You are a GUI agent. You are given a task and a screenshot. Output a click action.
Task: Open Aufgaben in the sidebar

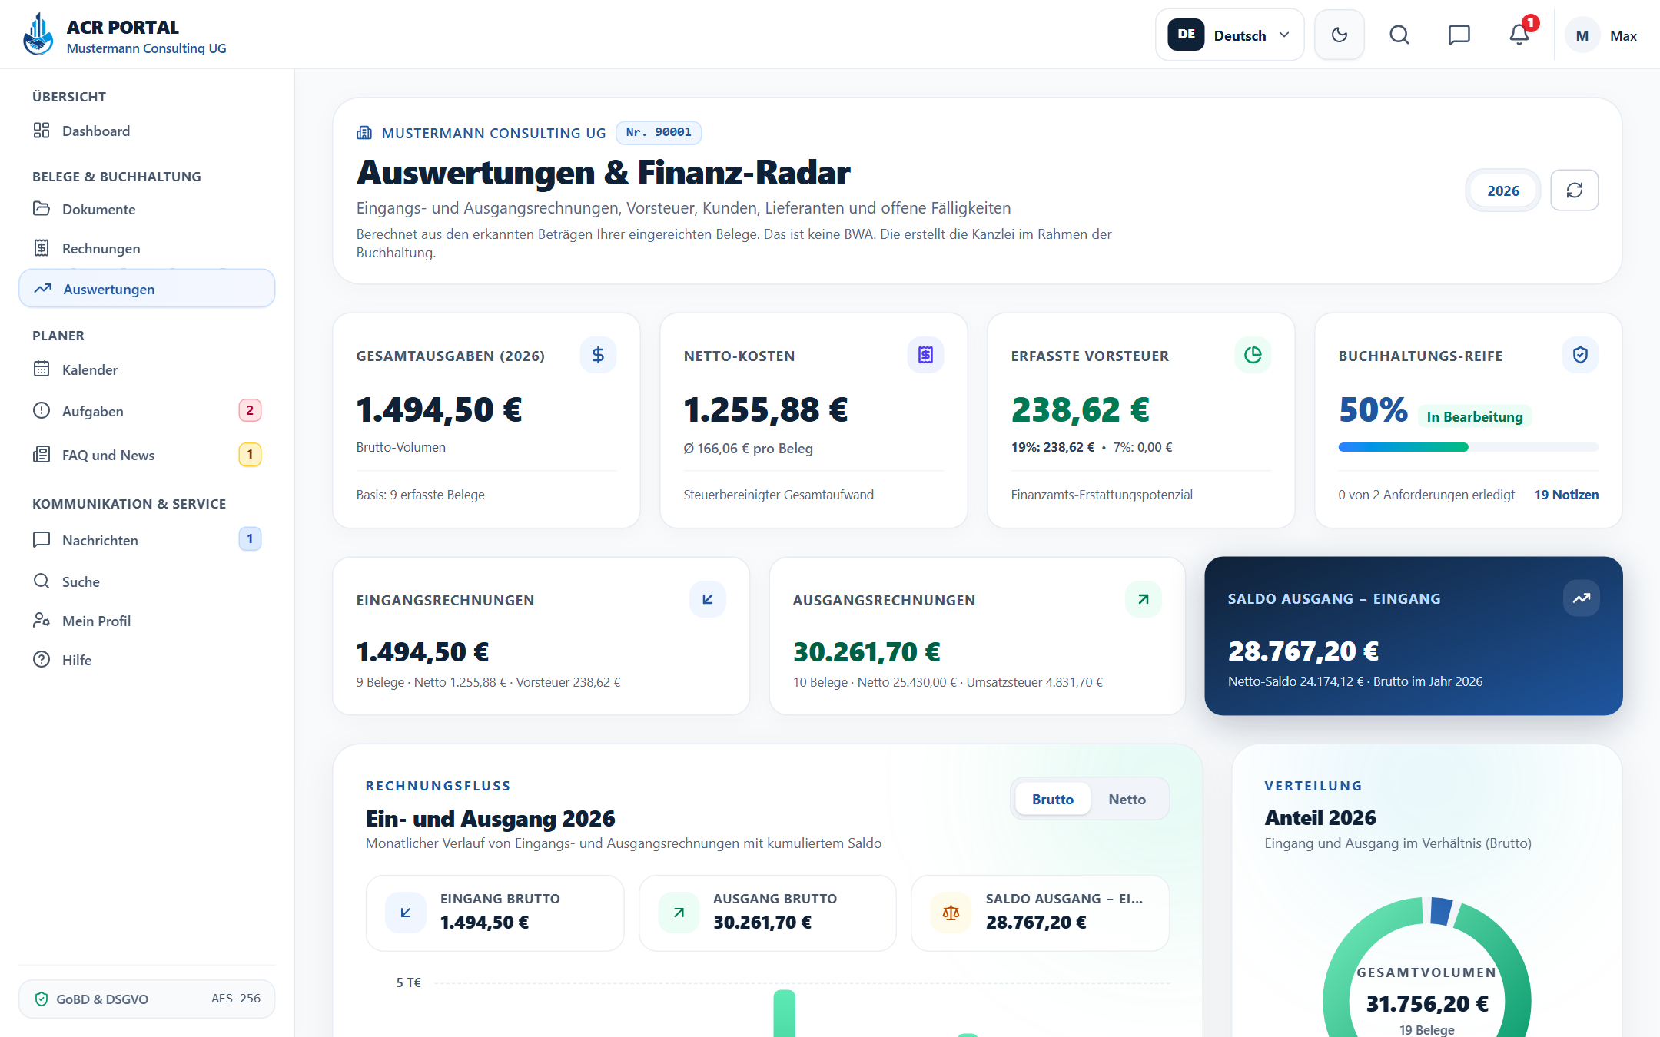[x=147, y=411]
